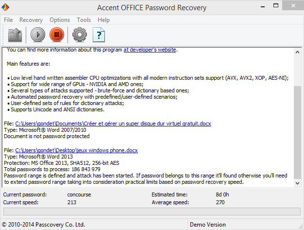Open the Help menu
The image size is (304, 230).
(103, 20)
